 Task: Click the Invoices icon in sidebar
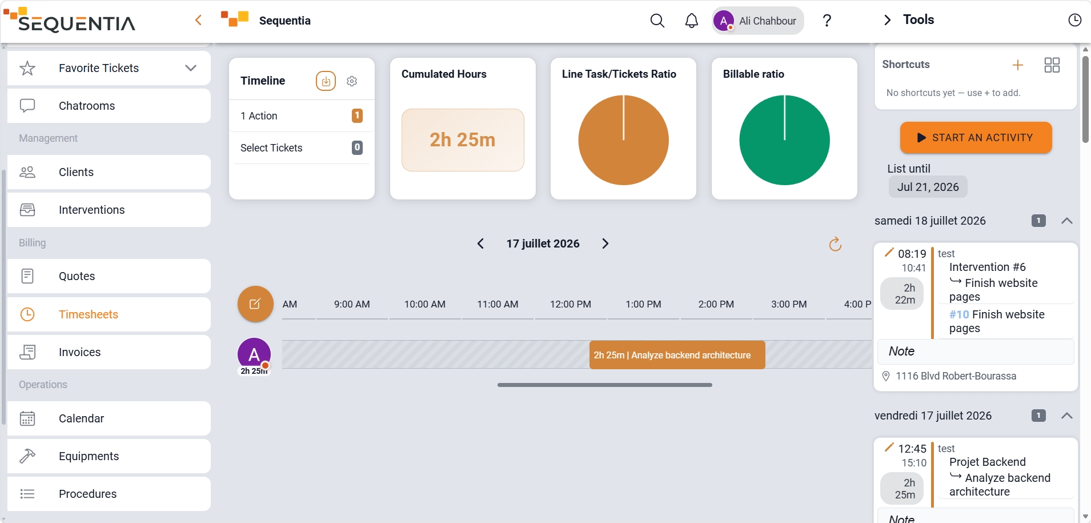point(27,352)
